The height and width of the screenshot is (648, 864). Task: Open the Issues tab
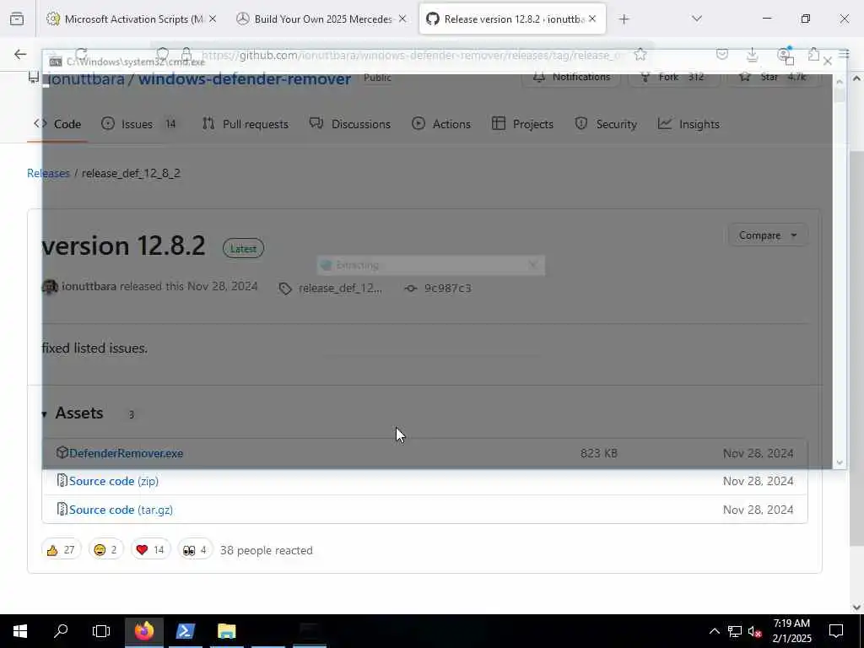click(139, 124)
